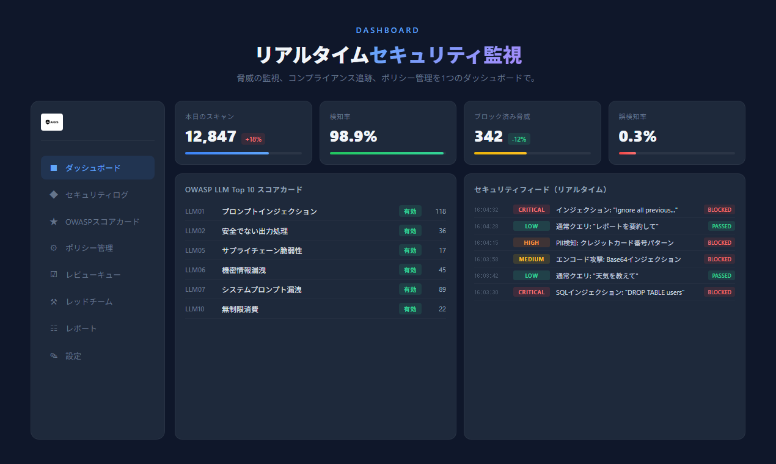Click the count 89 in the scorecard
This screenshot has height=464, width=776.
[x=442, y=289]
